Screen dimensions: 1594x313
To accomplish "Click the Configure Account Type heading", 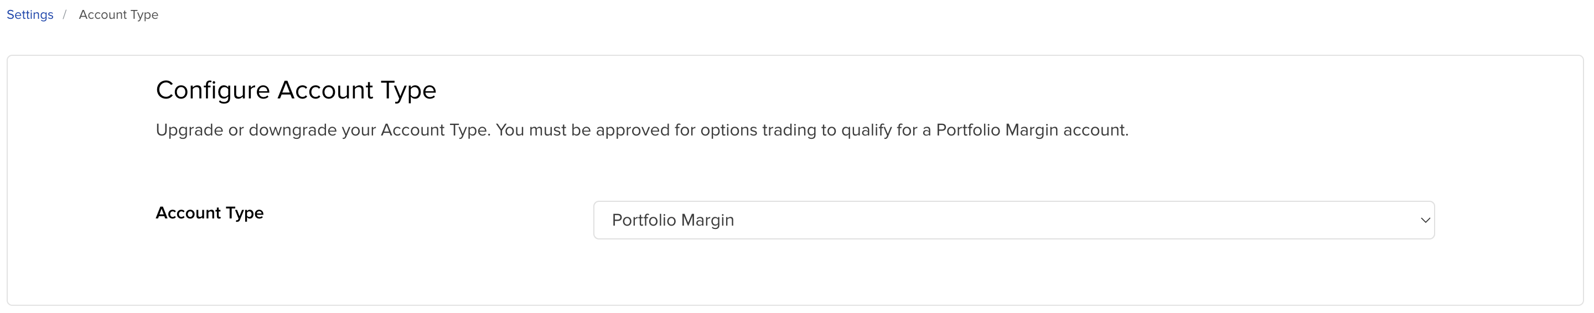I will [x=296, y=90].
